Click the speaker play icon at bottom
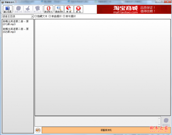Image resolution: width=172 pixels, height=135 pixels. pyautogui.click(x=38, y=130)
